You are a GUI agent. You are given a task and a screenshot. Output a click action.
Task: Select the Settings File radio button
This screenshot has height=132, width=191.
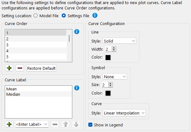pos(64,15)
